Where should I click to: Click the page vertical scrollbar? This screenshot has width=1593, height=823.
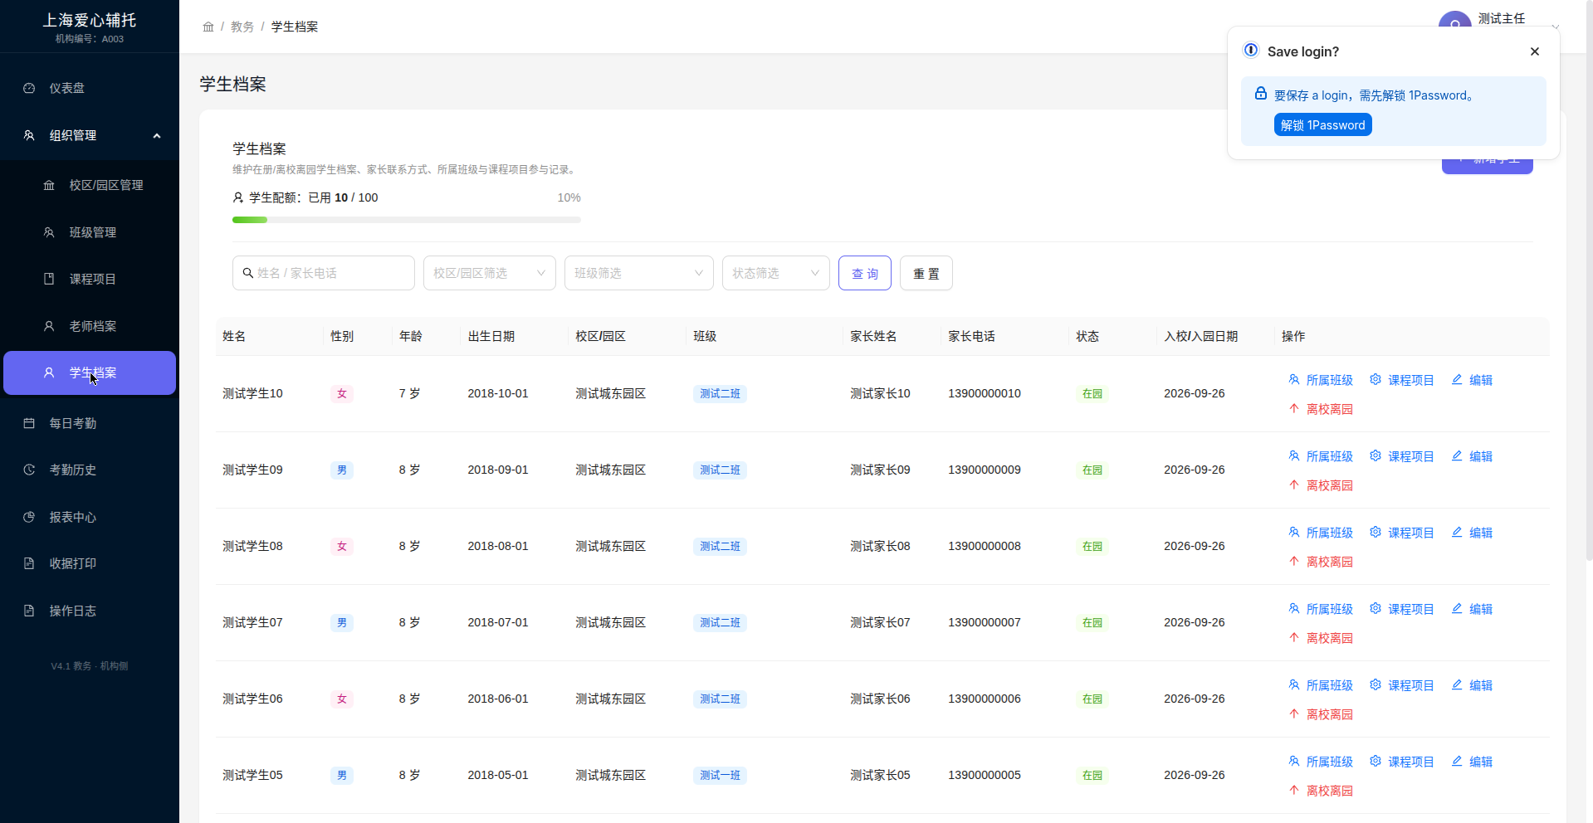pyautogui.click(x=1589, y=282)
